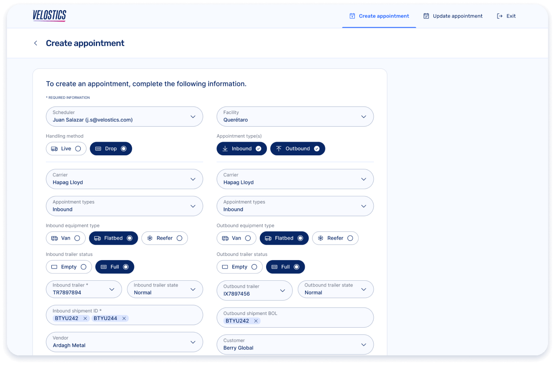The width and height of the screenshot is (555, 365).
Task: Click Exit in the top navigation
Action: pos(506,15)
